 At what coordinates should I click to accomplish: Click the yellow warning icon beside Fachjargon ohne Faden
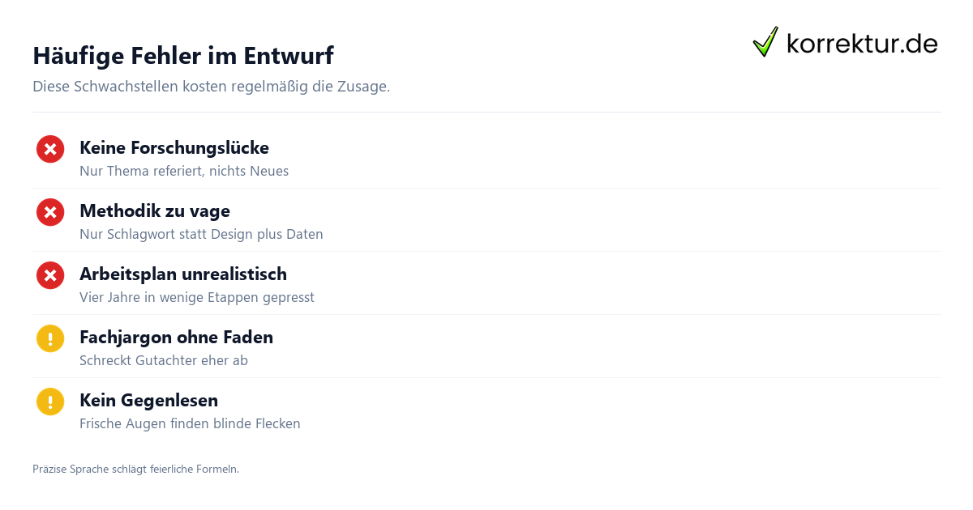pos(50,338)
